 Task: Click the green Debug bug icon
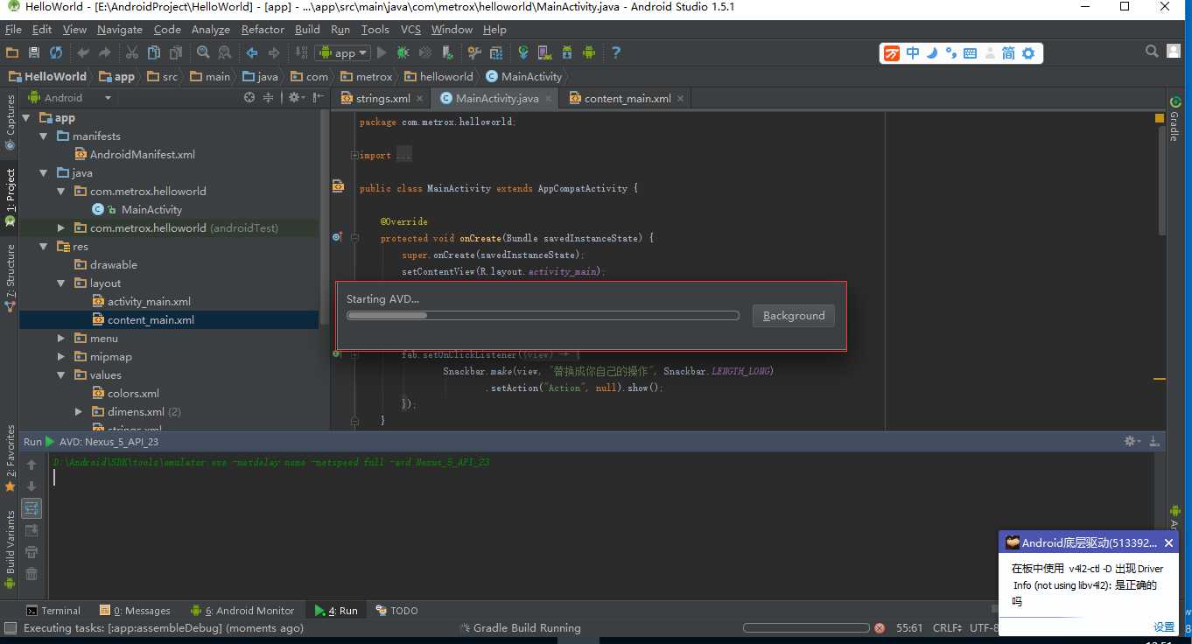tap(403, 52)
